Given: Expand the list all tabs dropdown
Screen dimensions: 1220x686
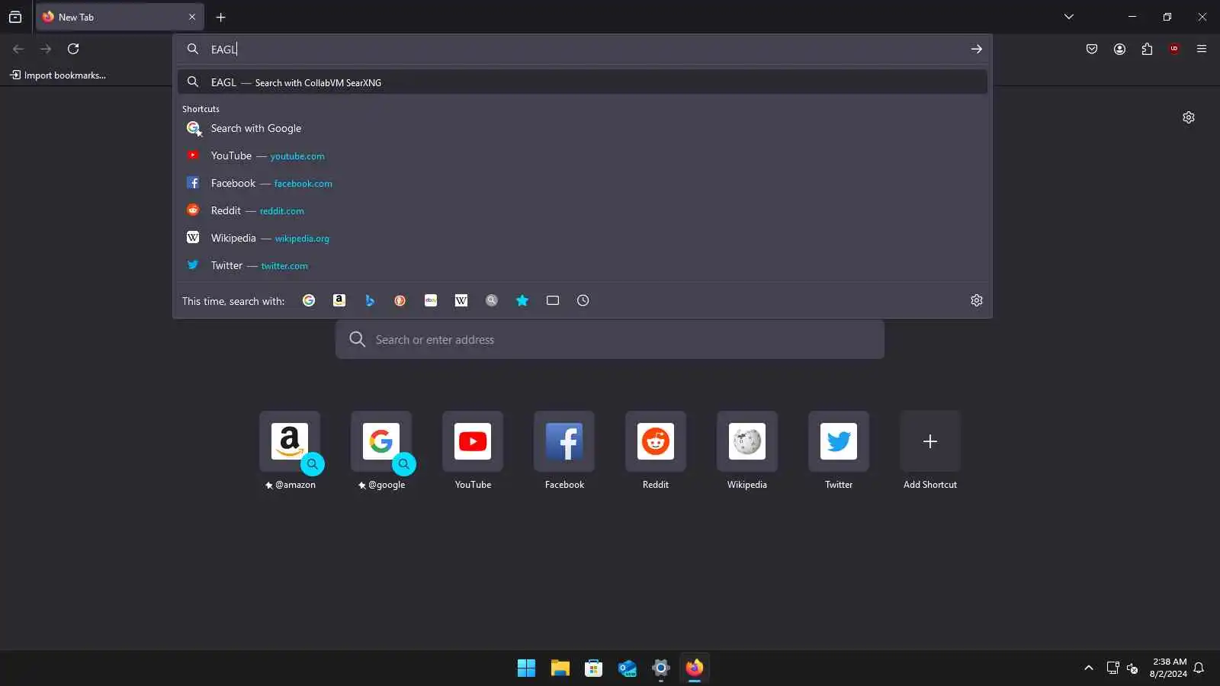Looking at the screenshot, I should click(x=1069, y=17).
